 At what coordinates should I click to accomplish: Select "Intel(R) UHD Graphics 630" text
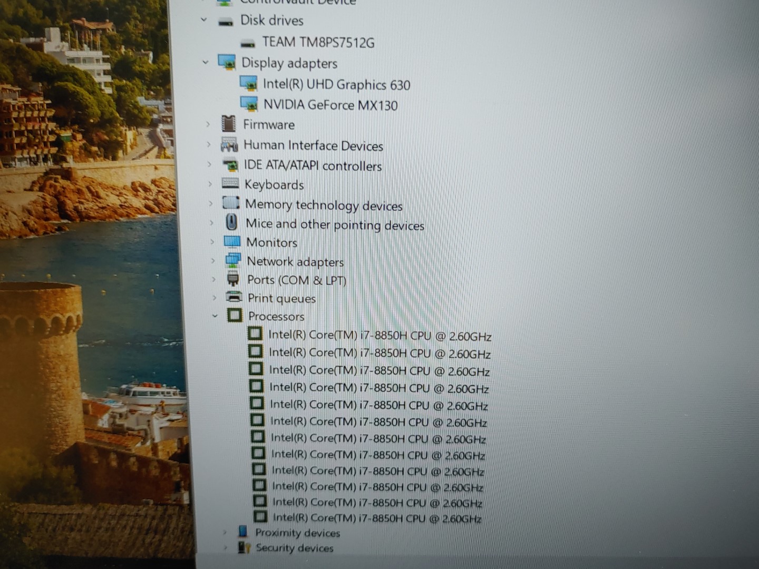point(337,84)
